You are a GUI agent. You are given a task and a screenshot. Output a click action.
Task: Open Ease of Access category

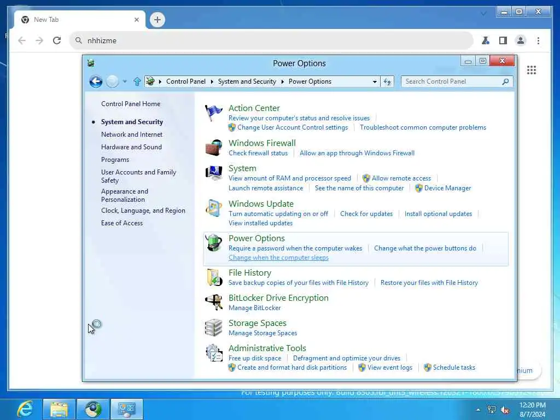(x=122, y=223)
